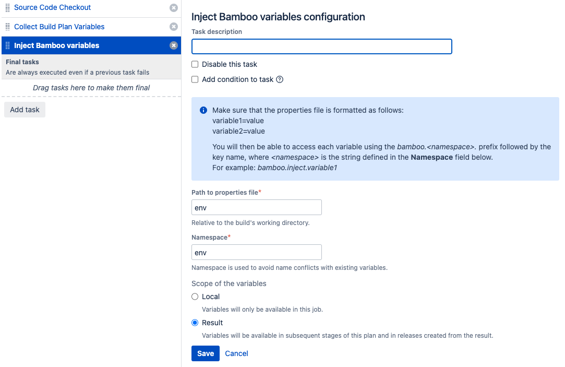Select the Local scope radio button
This screenshot has width=565, height=367.
(195, 297)
